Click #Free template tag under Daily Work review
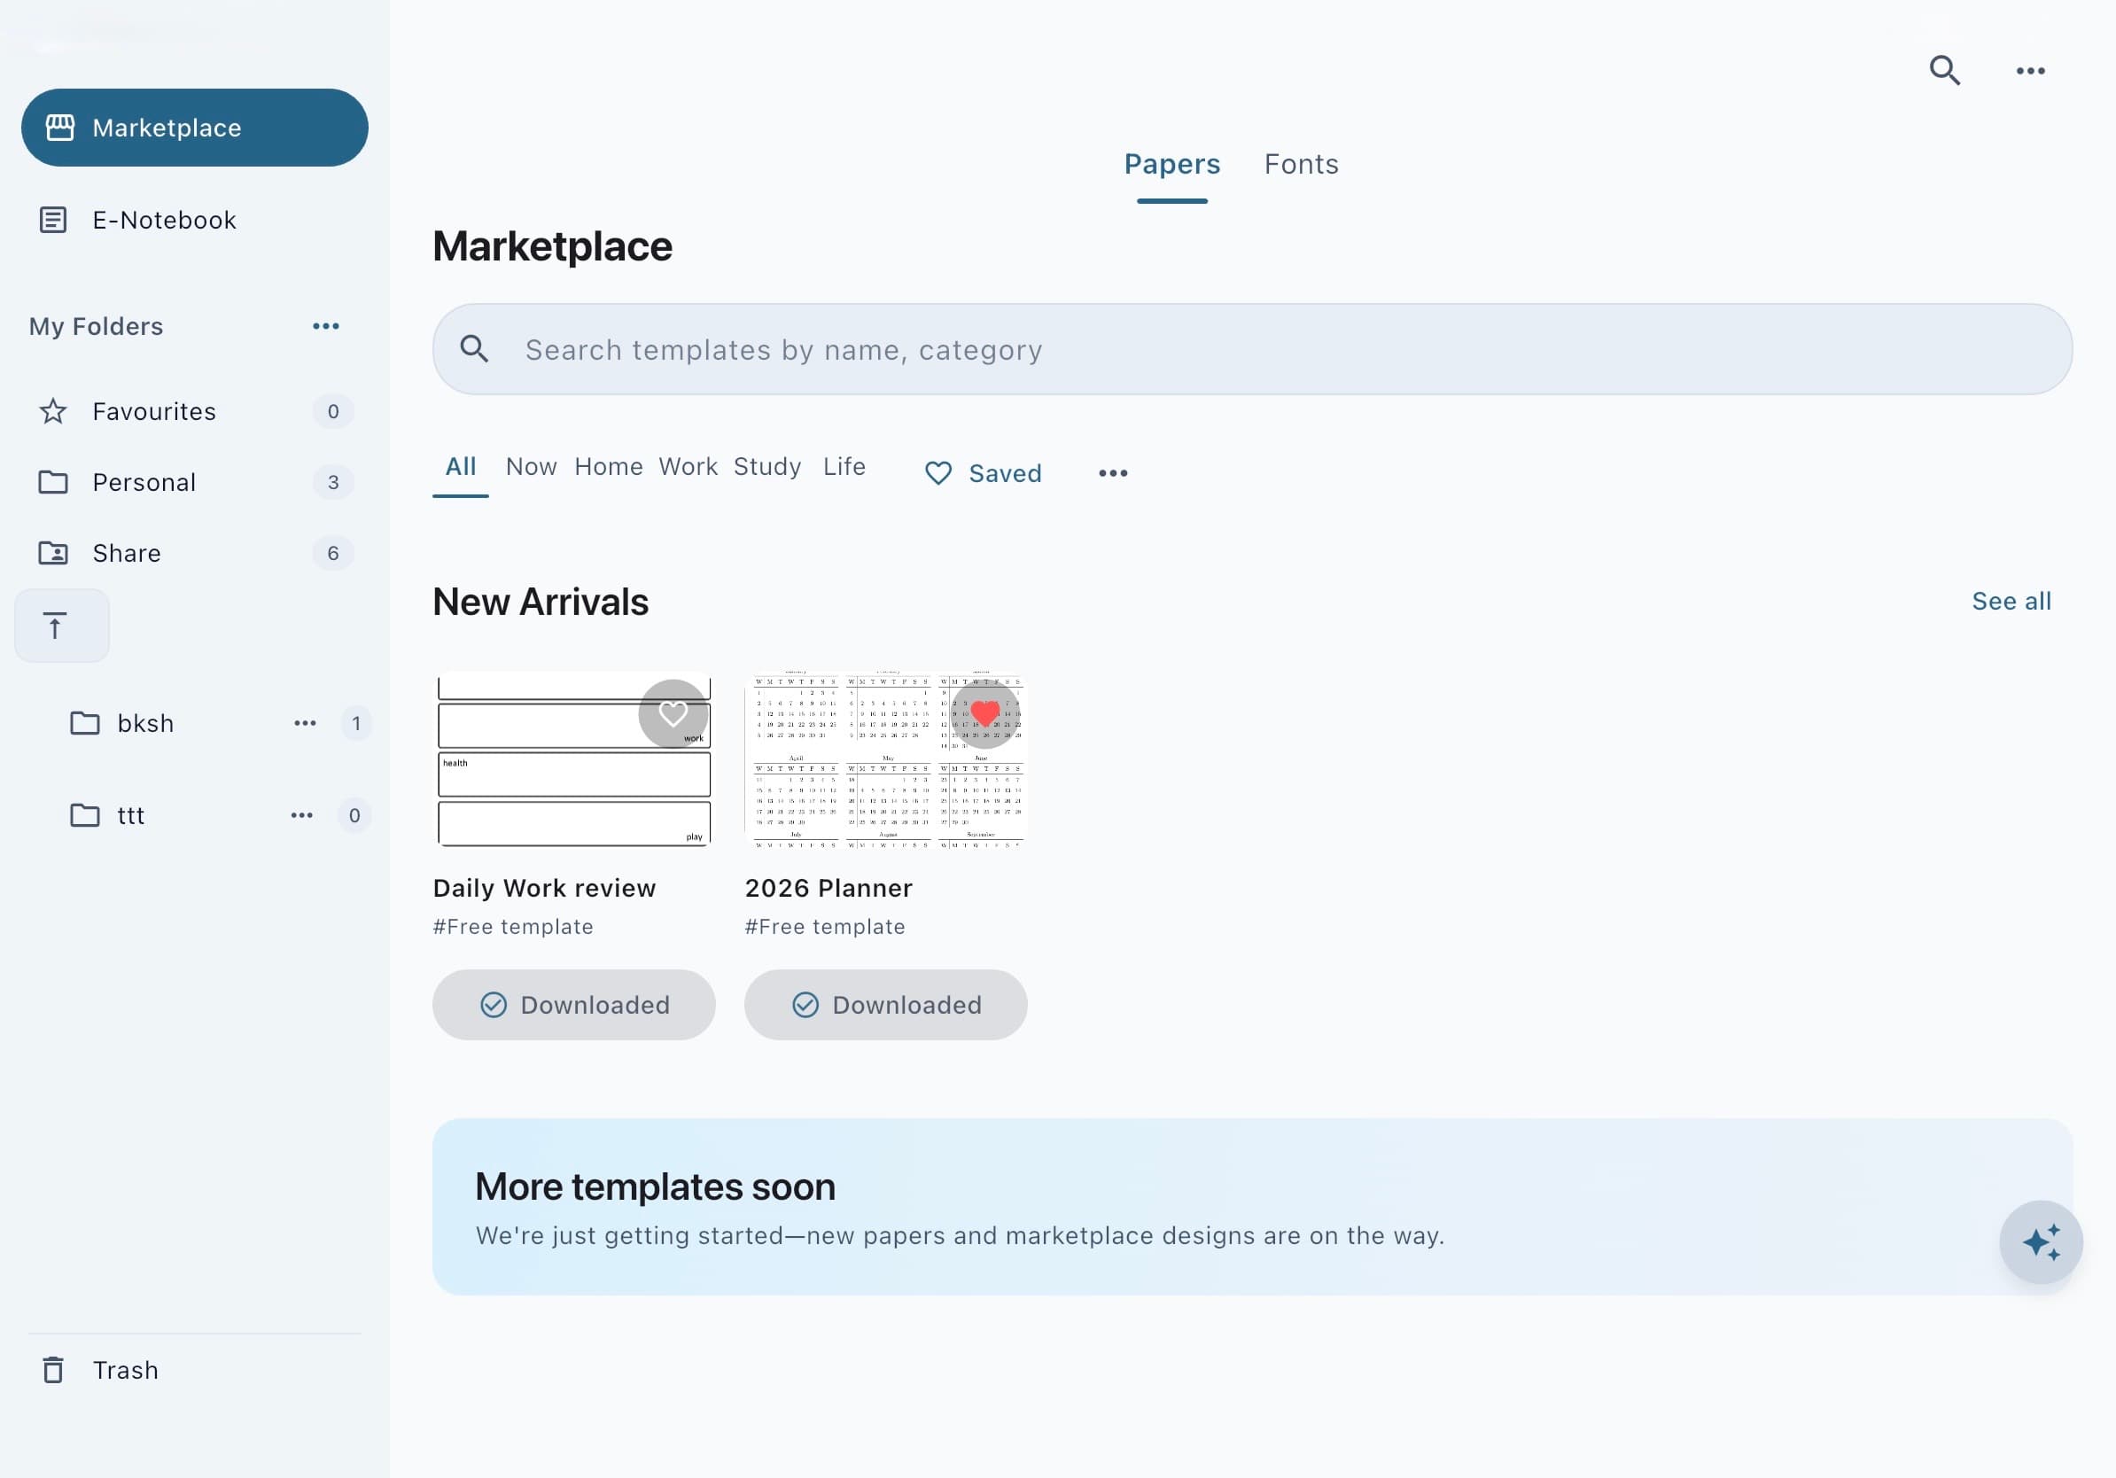The height and width of the screenshot is (1478, 2116). pyautogui.click(x=512, y=927)
